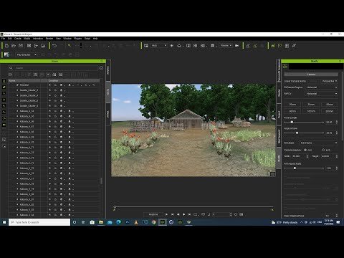344x258 pixels.
Task: Select the 200mm lens preset button
Action: click(x=330, y=111)
